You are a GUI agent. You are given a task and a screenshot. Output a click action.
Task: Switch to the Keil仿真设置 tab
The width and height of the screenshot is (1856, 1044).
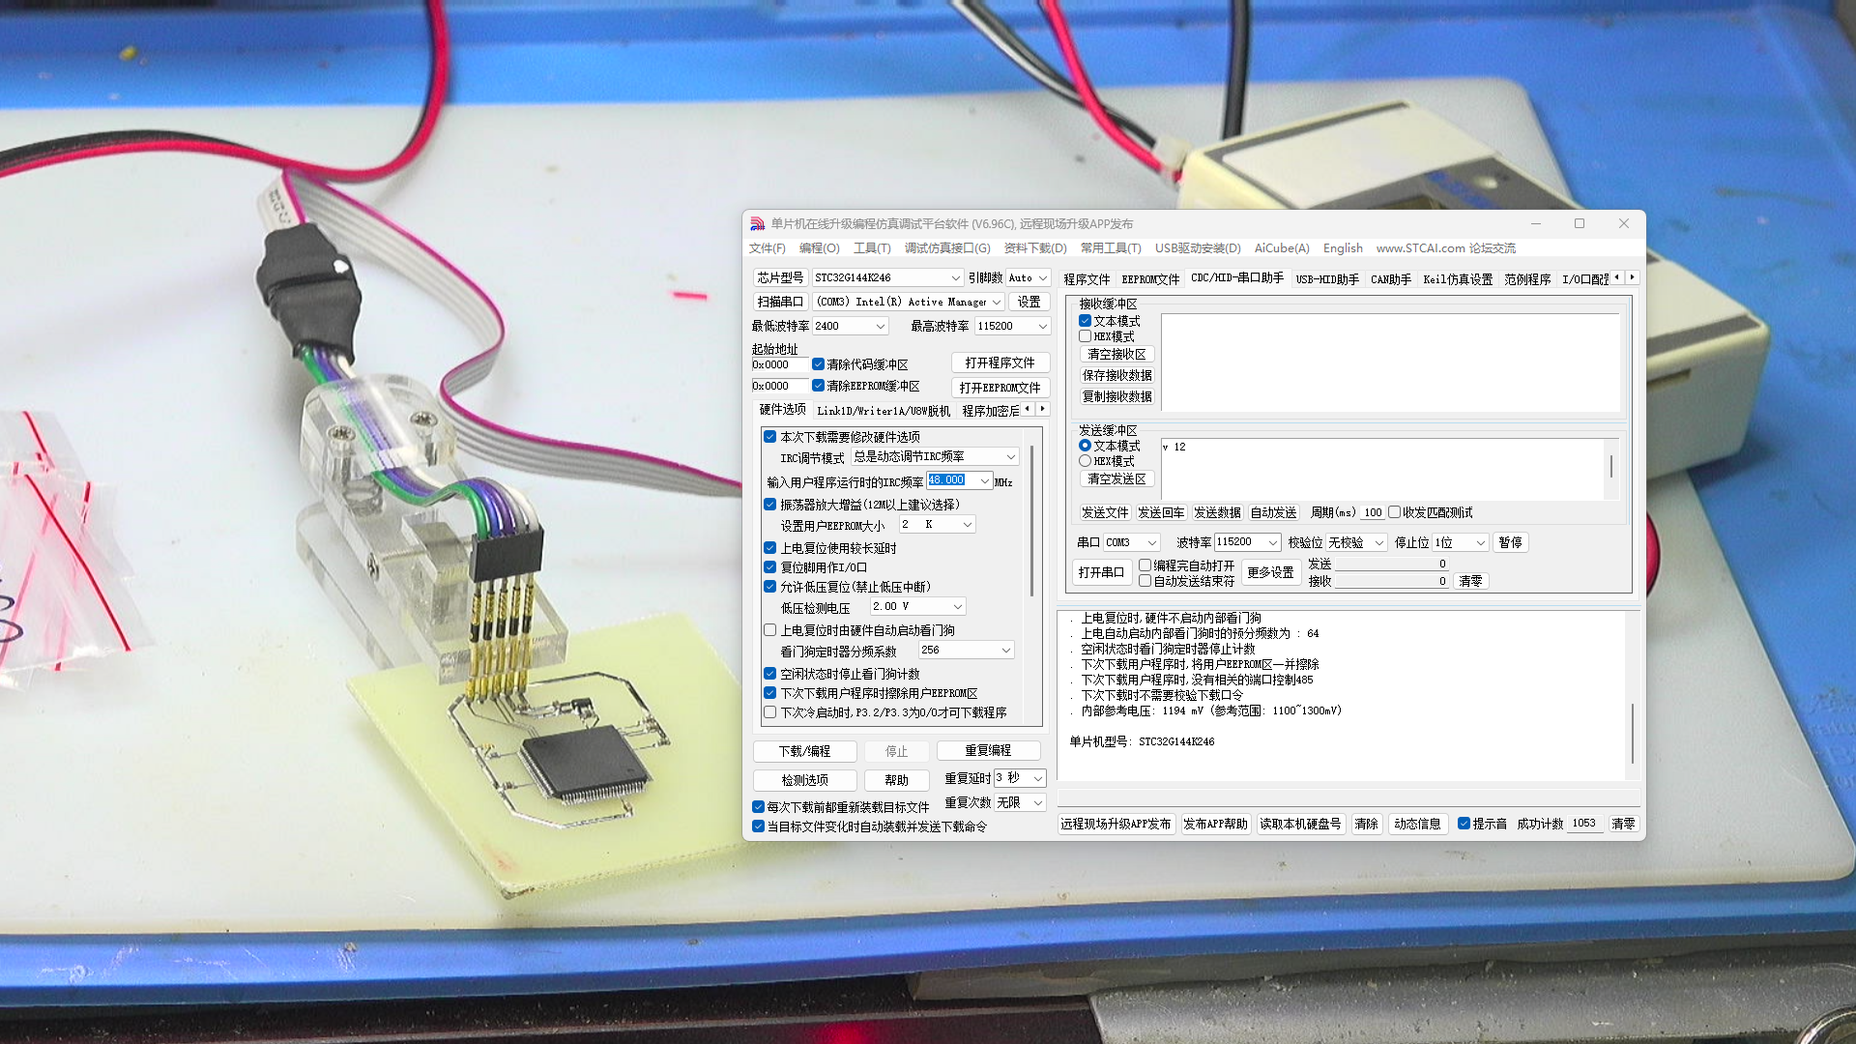coord(1458,279)
